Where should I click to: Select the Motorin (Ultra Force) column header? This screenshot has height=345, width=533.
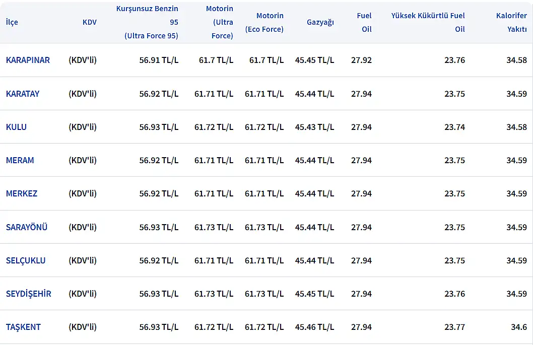coord(219,22)
